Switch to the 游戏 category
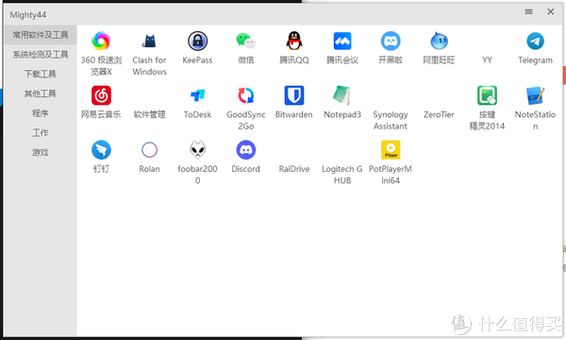 click(41, 152)
